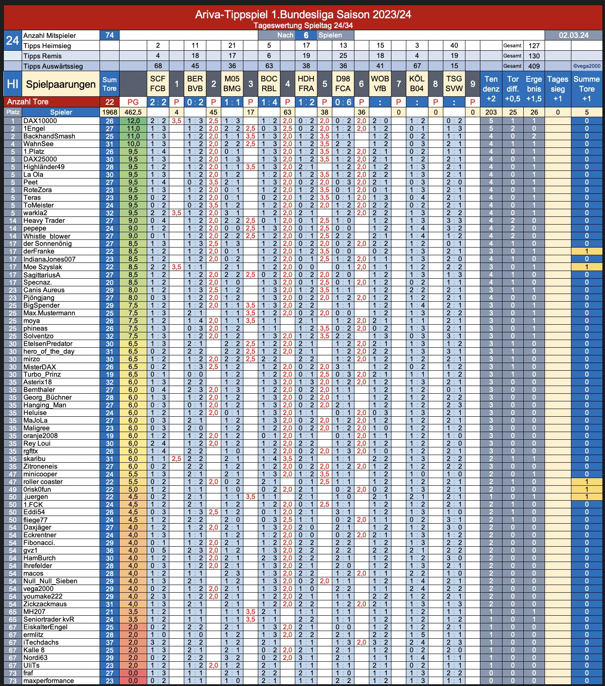Select the 'Tagessieg +1' column header
The height and width of the screenshot is (686, 605).
click(558, 89)
